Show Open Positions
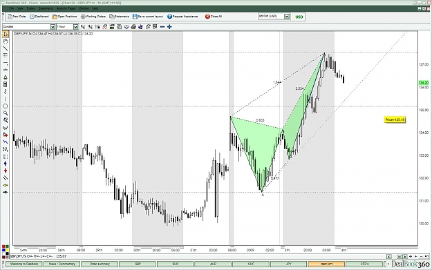 point(65,17)
